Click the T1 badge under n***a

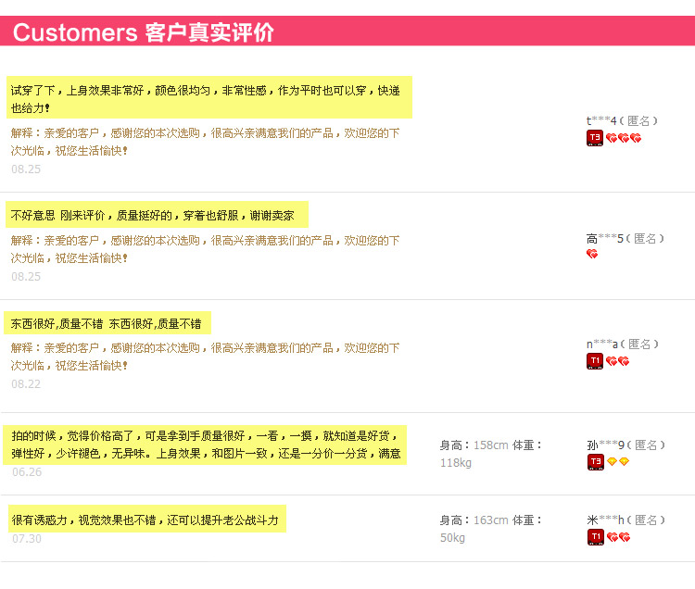(595, 360)
